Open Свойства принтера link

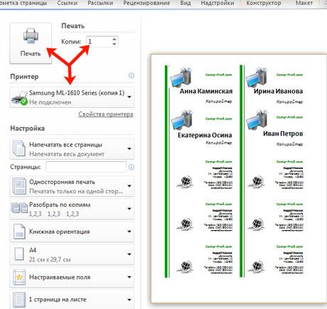[x=106, y=114]
